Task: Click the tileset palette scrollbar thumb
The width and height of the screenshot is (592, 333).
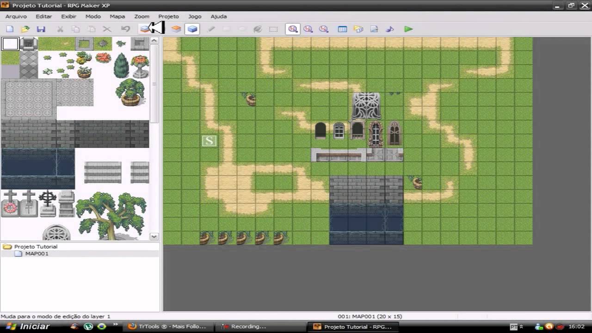Action: tap(154, 84)
